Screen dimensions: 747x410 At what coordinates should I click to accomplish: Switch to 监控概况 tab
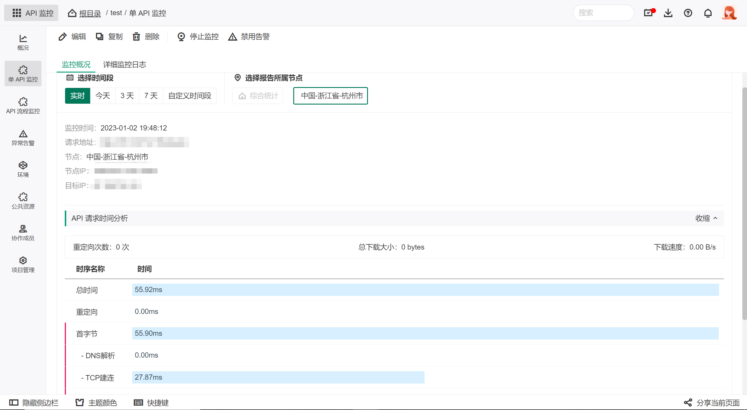click(76, 64)
